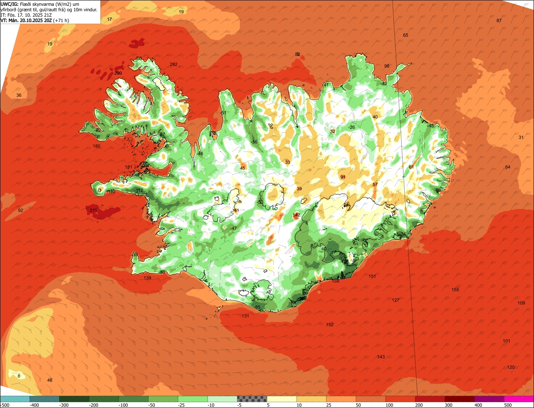The height and width of the screenshot is (408, 534).
Task: Click the legend label '-500'
Action: (5, 405)
